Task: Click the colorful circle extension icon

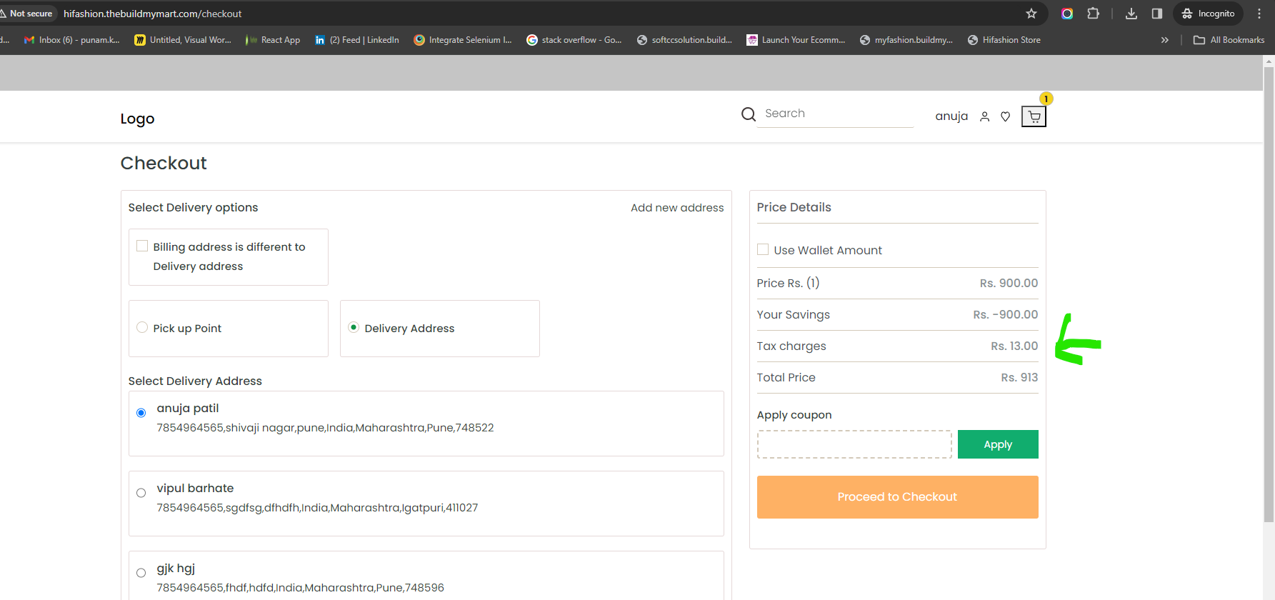Action: pyautogui.click(x=1067, y=14)
